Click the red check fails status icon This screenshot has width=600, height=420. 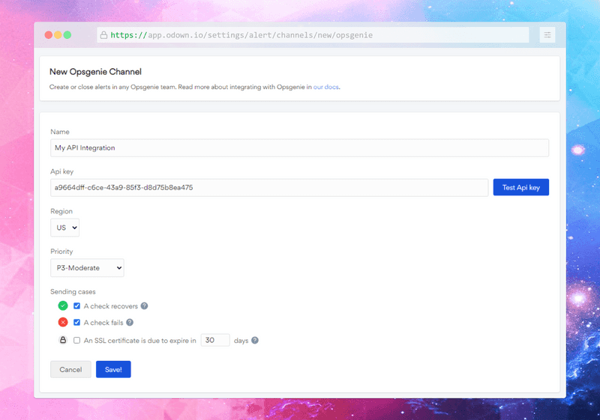[x=63, y=322]
